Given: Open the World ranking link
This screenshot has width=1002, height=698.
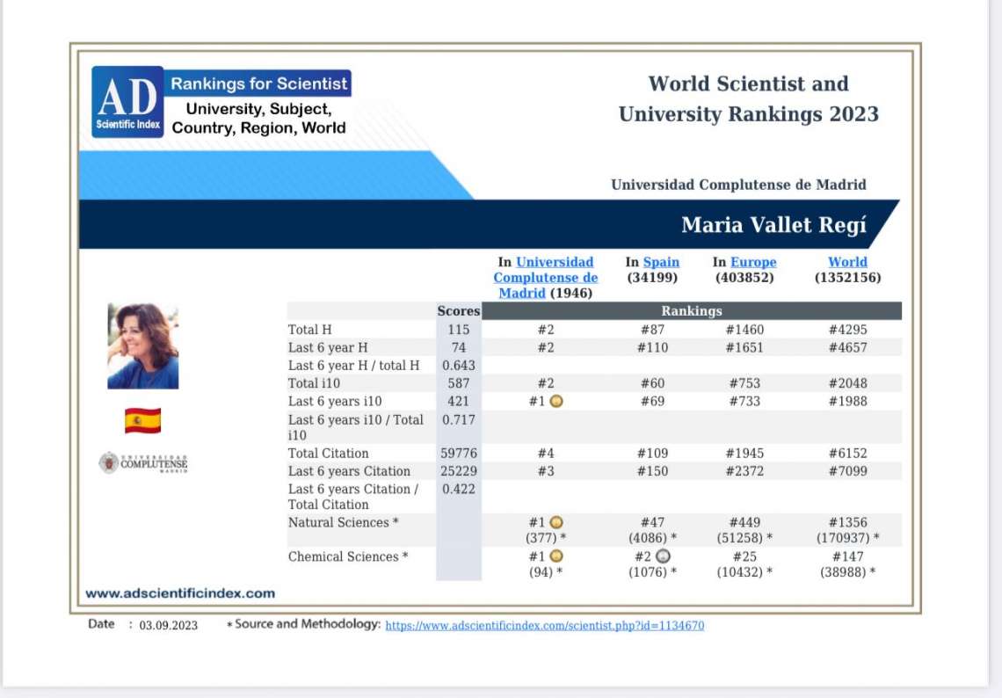Looking at the screenshot, I should pos(847,262).
